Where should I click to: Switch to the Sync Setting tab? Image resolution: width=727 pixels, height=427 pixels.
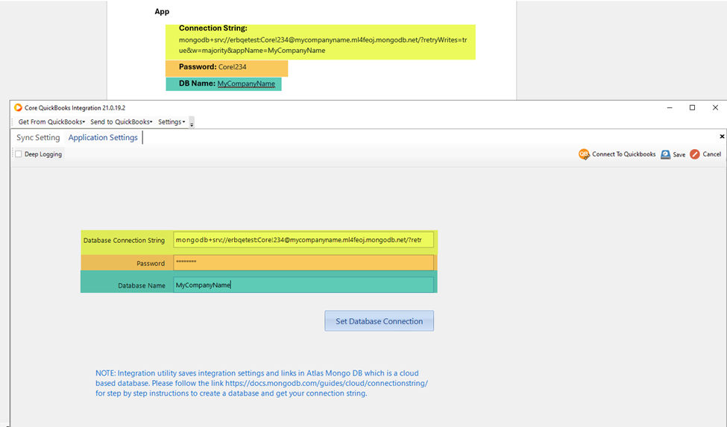click(38, 138)
